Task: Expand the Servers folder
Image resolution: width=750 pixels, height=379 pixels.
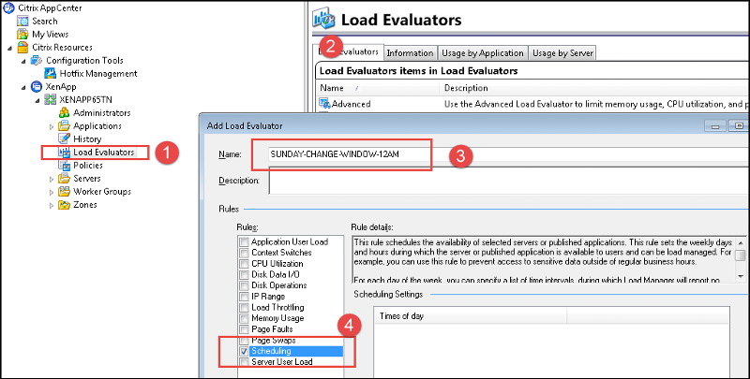Action: point(52,179)
